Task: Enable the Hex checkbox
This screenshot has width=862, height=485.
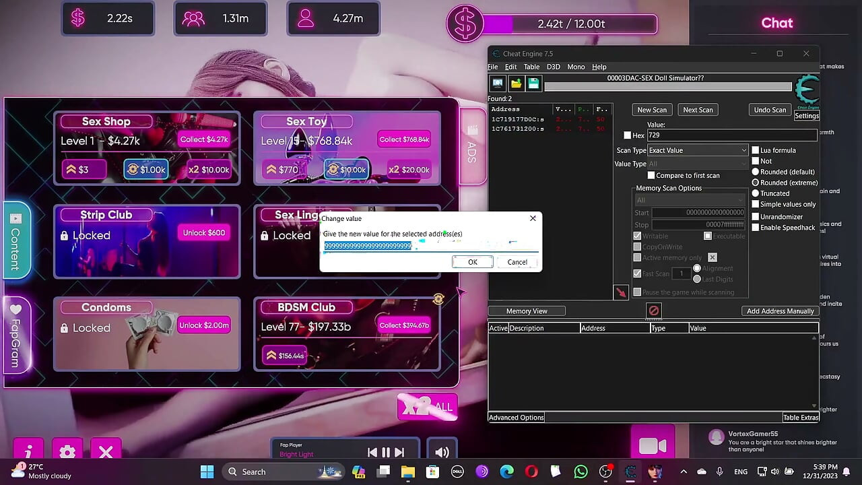Action: [x=628, y=135]
